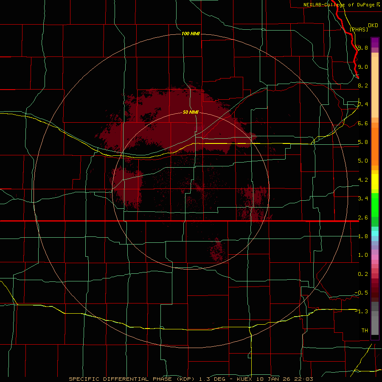Pick the bright yellow segment of the color scale
The width and height of the screenshot is (382, 382).
375,182
